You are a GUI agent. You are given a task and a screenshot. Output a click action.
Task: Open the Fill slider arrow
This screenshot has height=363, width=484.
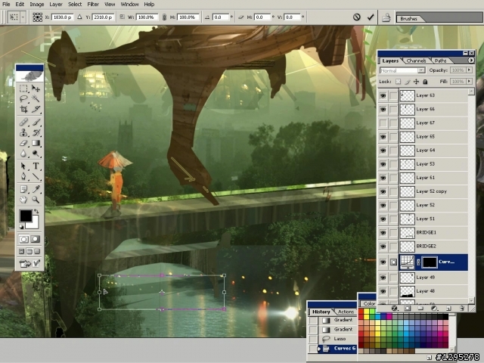coord(469,82)
